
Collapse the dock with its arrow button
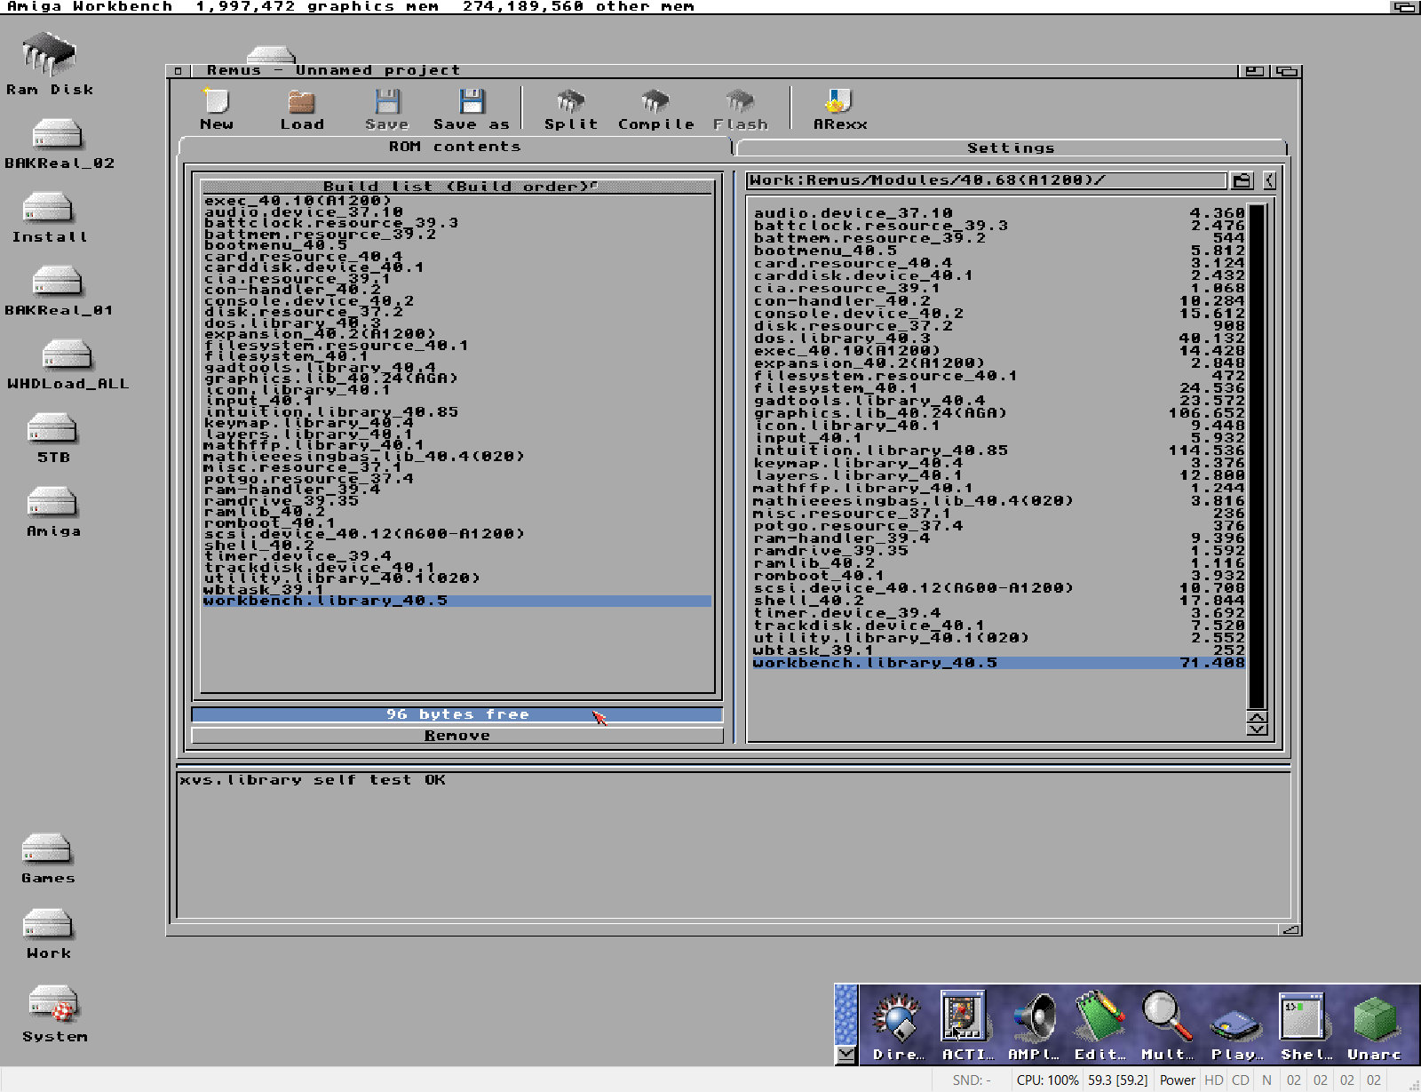tap(846, 1055)
